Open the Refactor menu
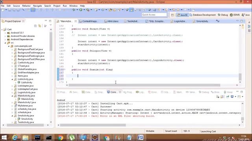This screenshot has width=252, height=141. pos(26,6)
